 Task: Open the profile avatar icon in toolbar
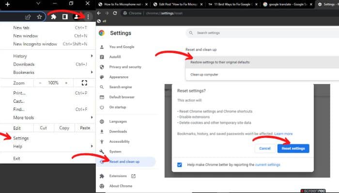click(76, 17)
